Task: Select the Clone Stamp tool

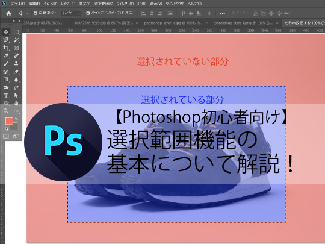Action: (x=16, y=63)
